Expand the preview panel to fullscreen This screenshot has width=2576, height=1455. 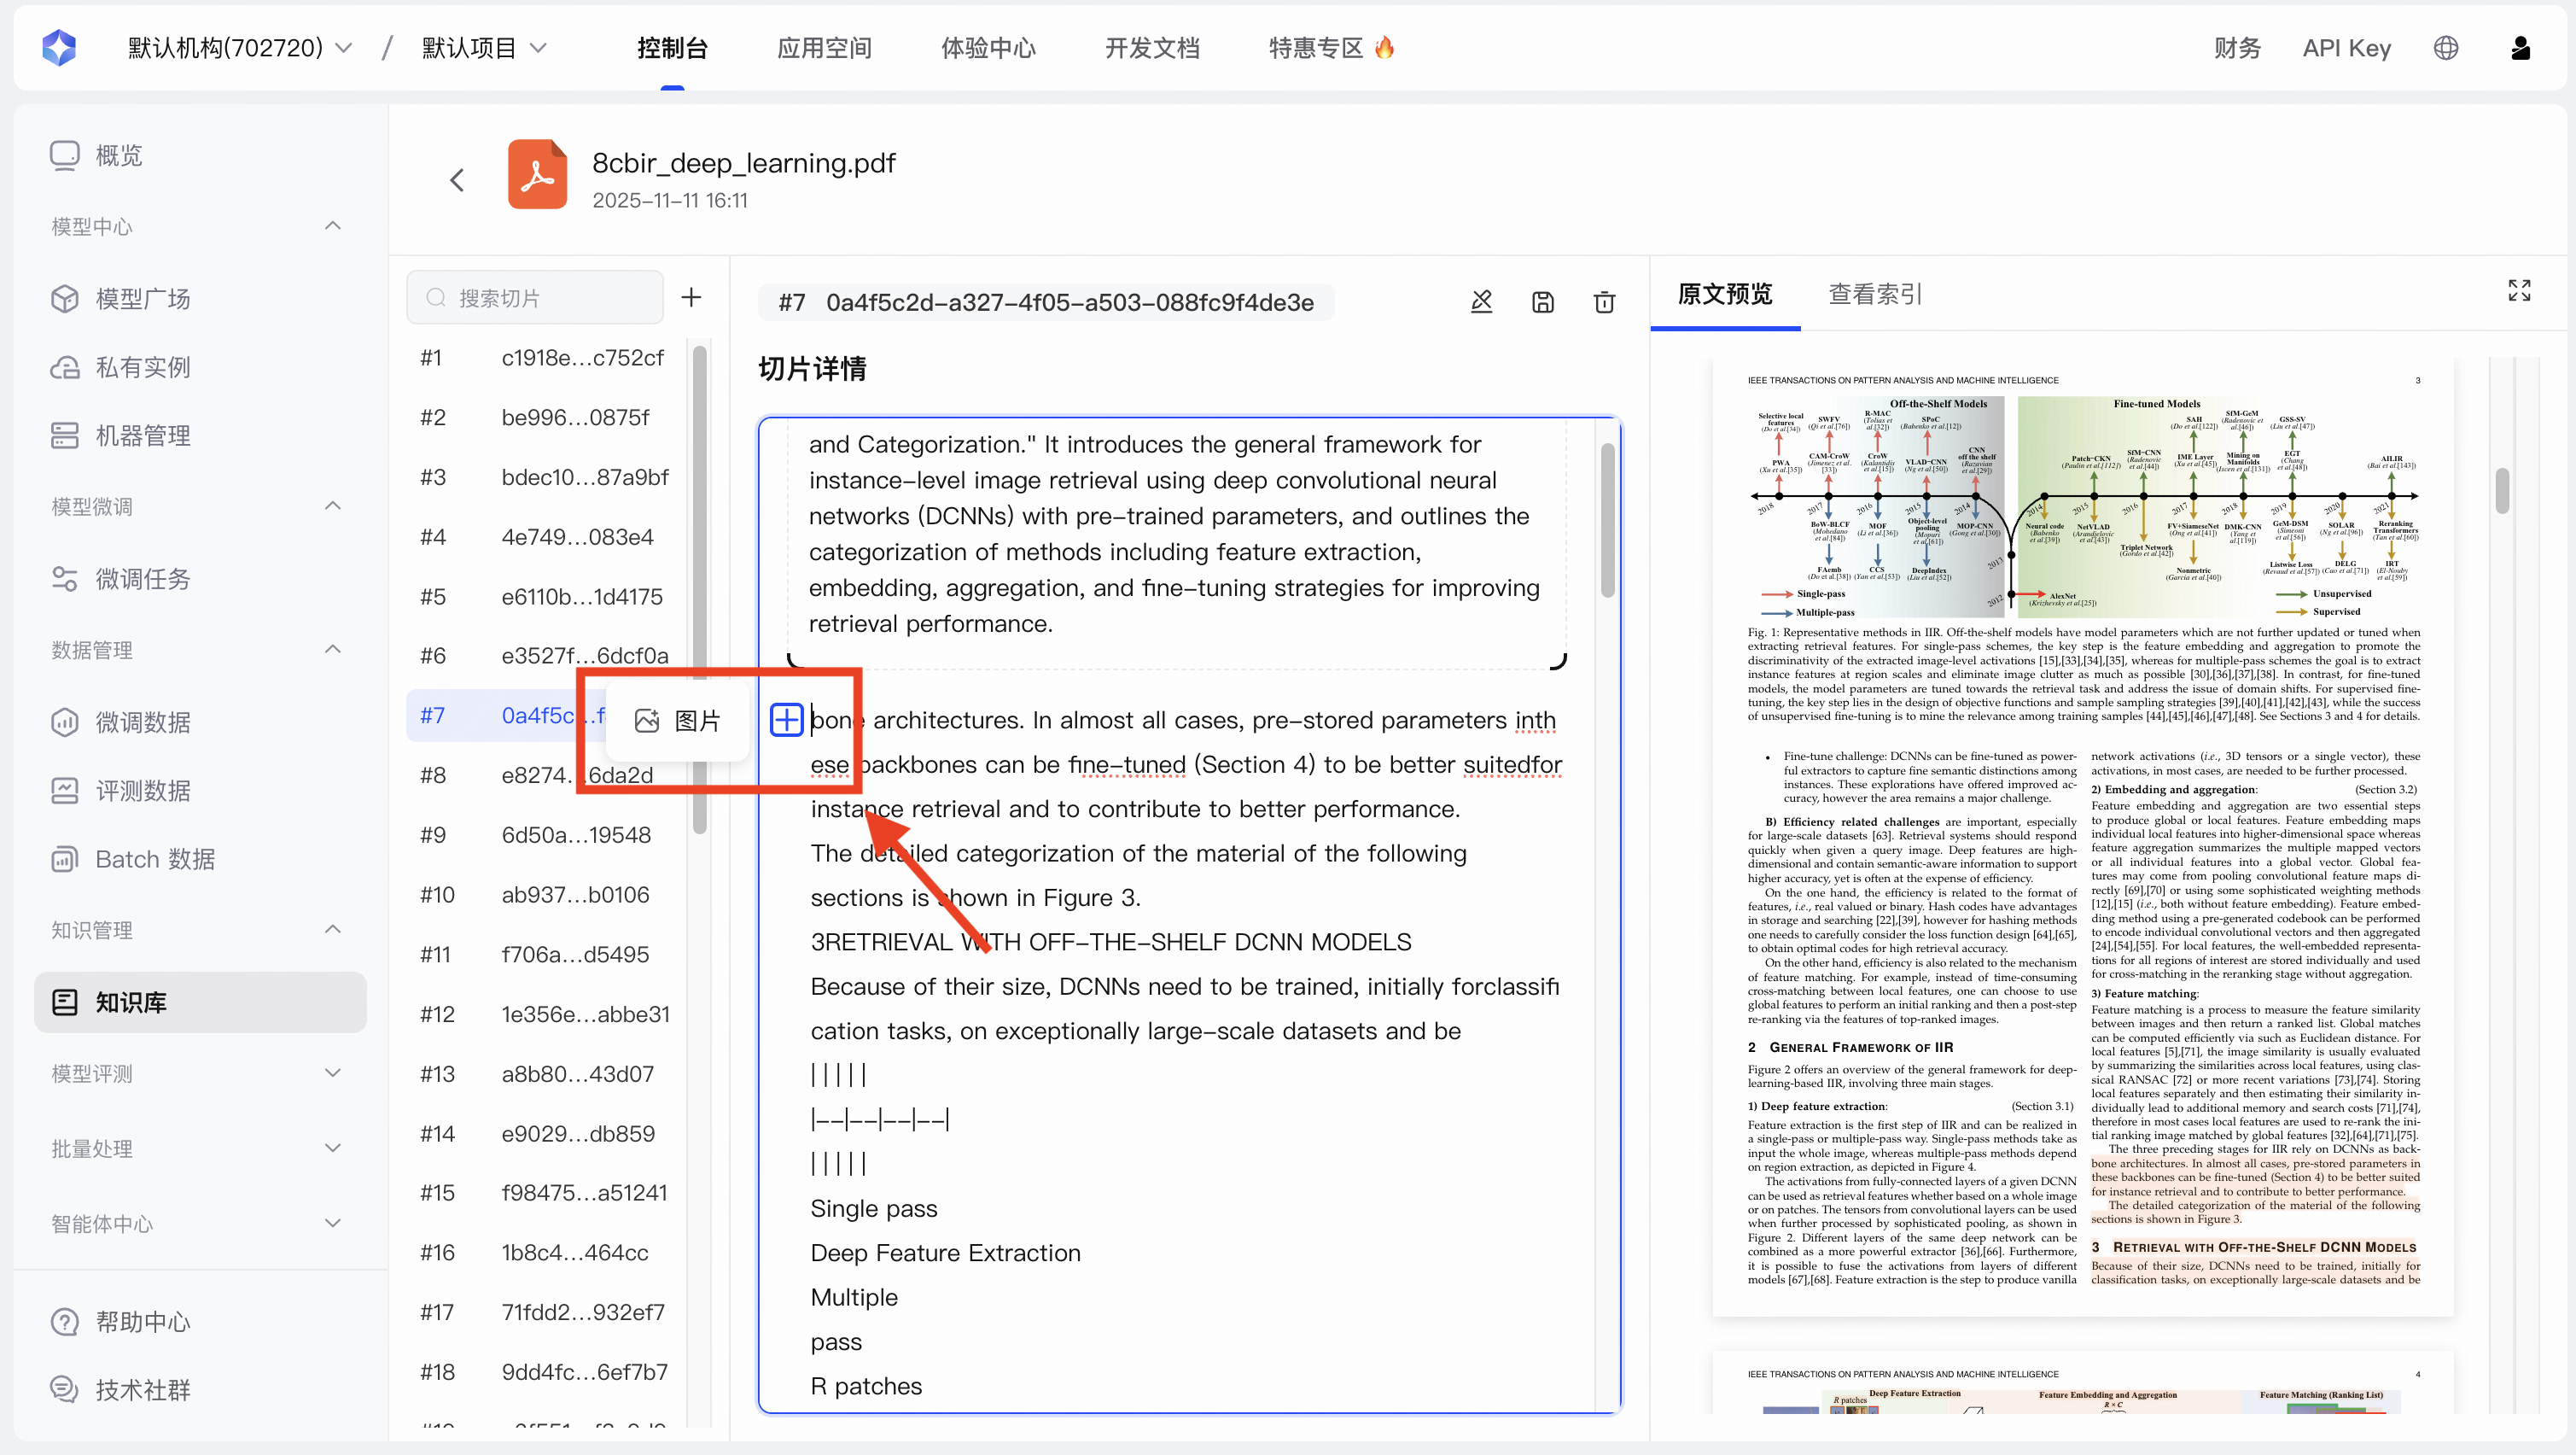tap(2518, 290)
